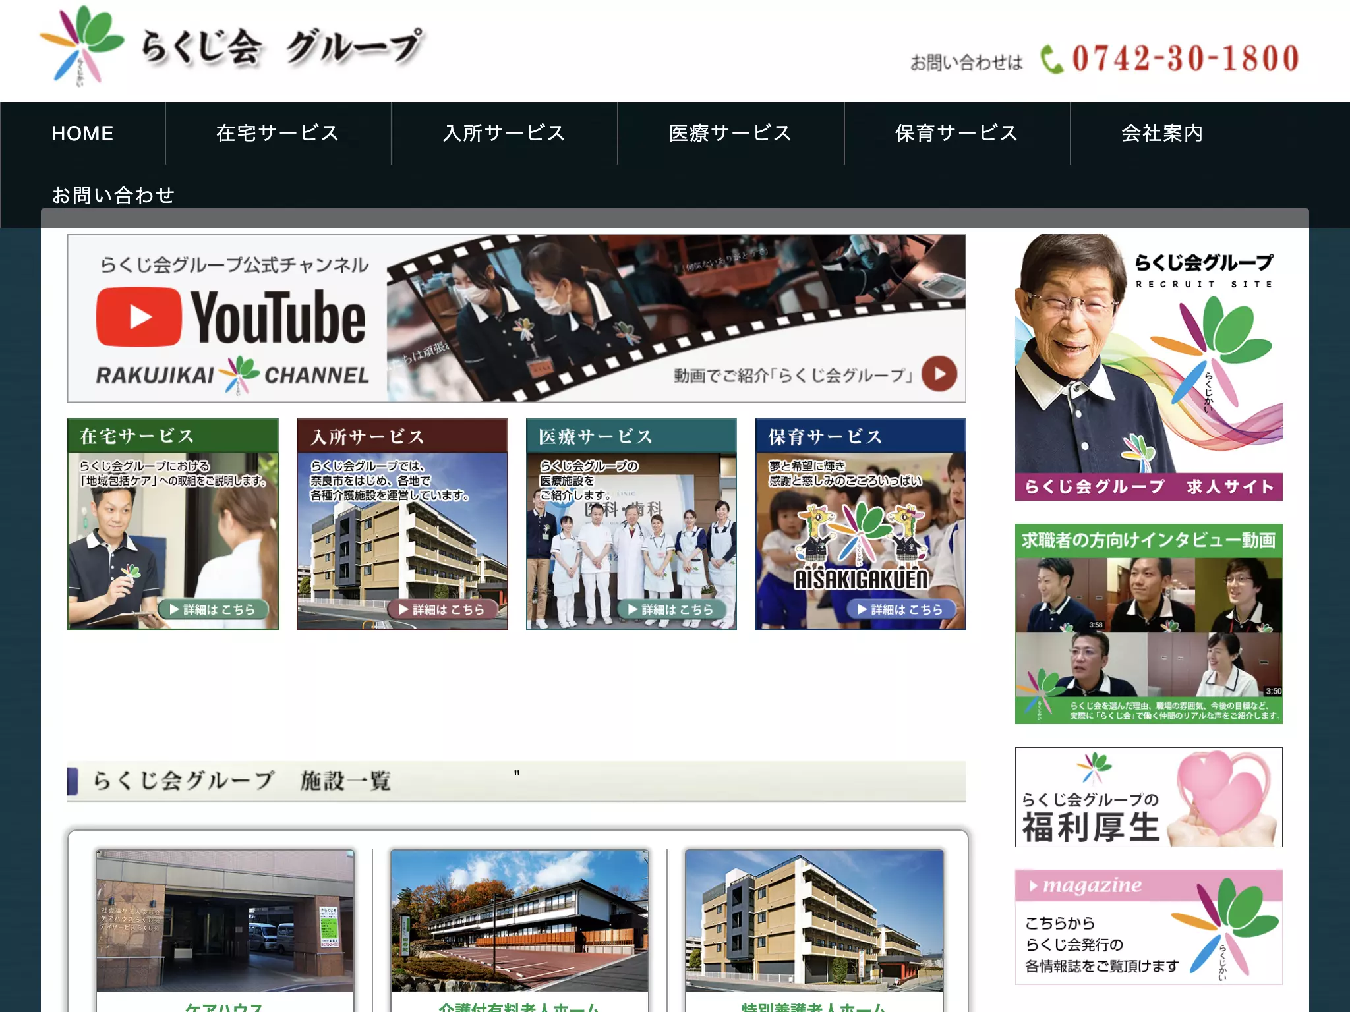Click the 特別養護老人ホーム facility photo

[814, 920]
